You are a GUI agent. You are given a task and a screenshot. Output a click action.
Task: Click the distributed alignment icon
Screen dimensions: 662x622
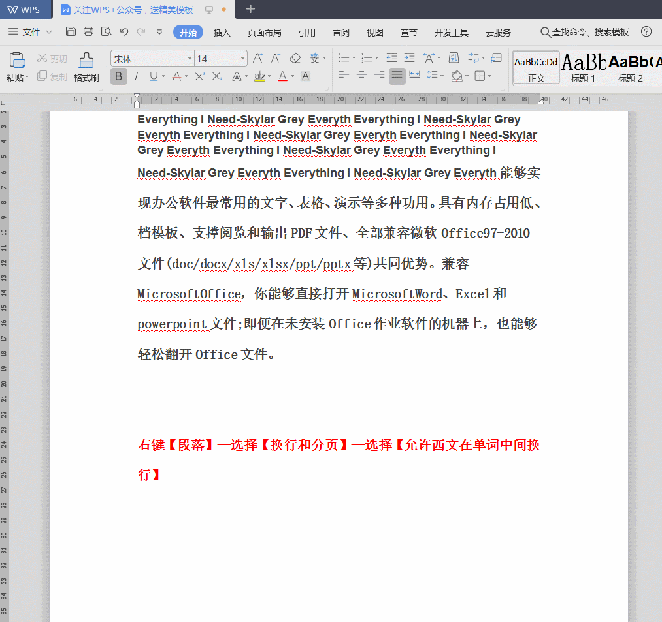click(x=414, y=76)
